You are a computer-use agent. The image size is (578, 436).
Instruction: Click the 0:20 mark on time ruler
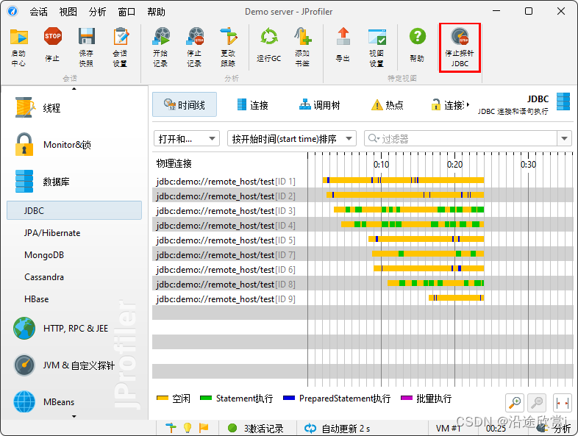click(x=454, y=164)
